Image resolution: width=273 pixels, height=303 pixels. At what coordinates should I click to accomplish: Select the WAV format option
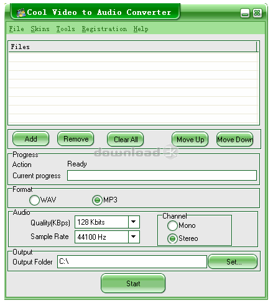[x=34, y=200]
